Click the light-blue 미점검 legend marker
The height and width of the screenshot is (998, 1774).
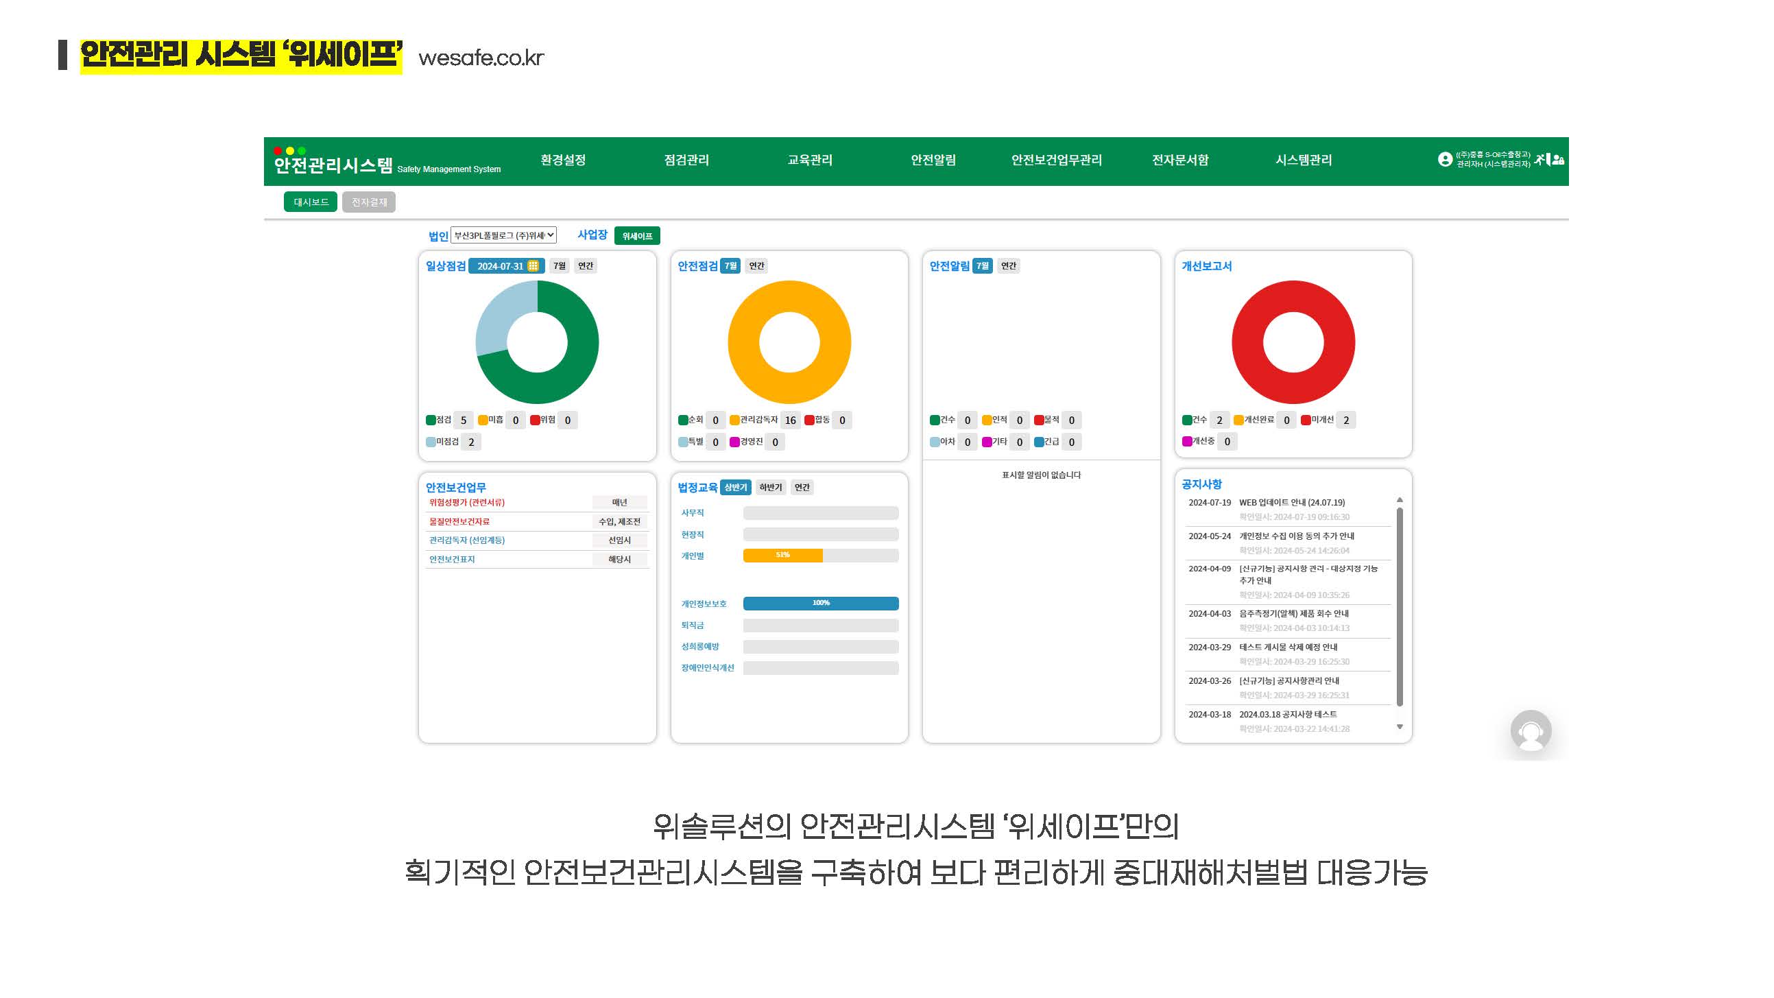tap(431, 442)
